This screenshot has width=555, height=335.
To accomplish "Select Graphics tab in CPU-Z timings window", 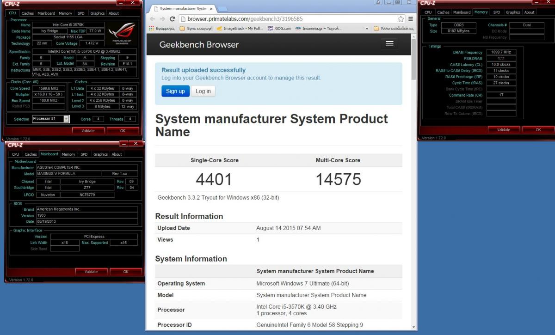I will tap(513, 12).
